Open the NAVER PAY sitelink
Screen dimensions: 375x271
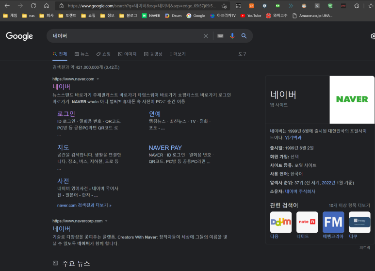click(x=165, y=148)
